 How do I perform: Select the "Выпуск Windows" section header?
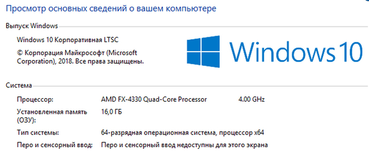(x=32, y=26)
